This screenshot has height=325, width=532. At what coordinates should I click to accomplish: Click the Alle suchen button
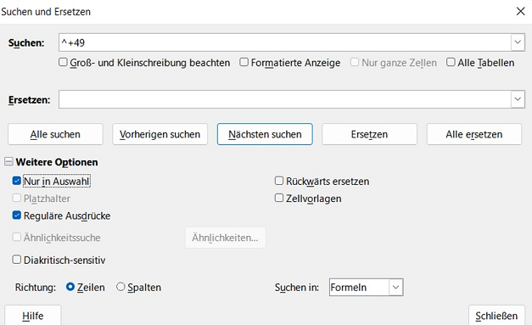point(55,134)
